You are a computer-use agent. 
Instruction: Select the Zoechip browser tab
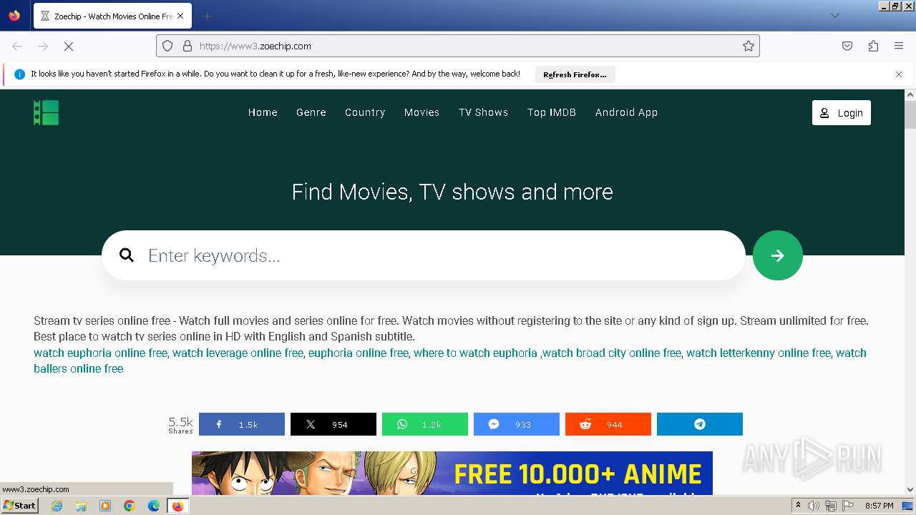(112, 16)
